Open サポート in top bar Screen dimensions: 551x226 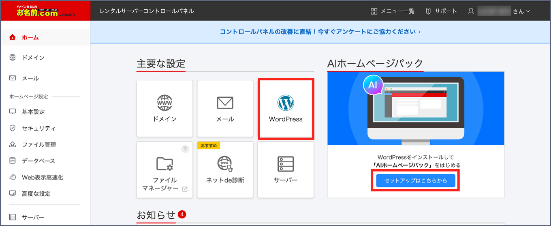point(441,11)
